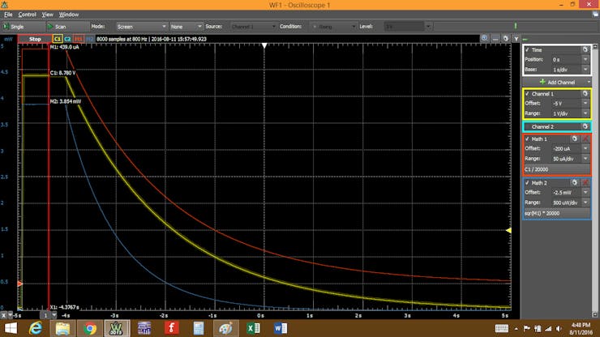Click the red M1 zero-level marker at left
600x337 pixels.
(20, 284)
